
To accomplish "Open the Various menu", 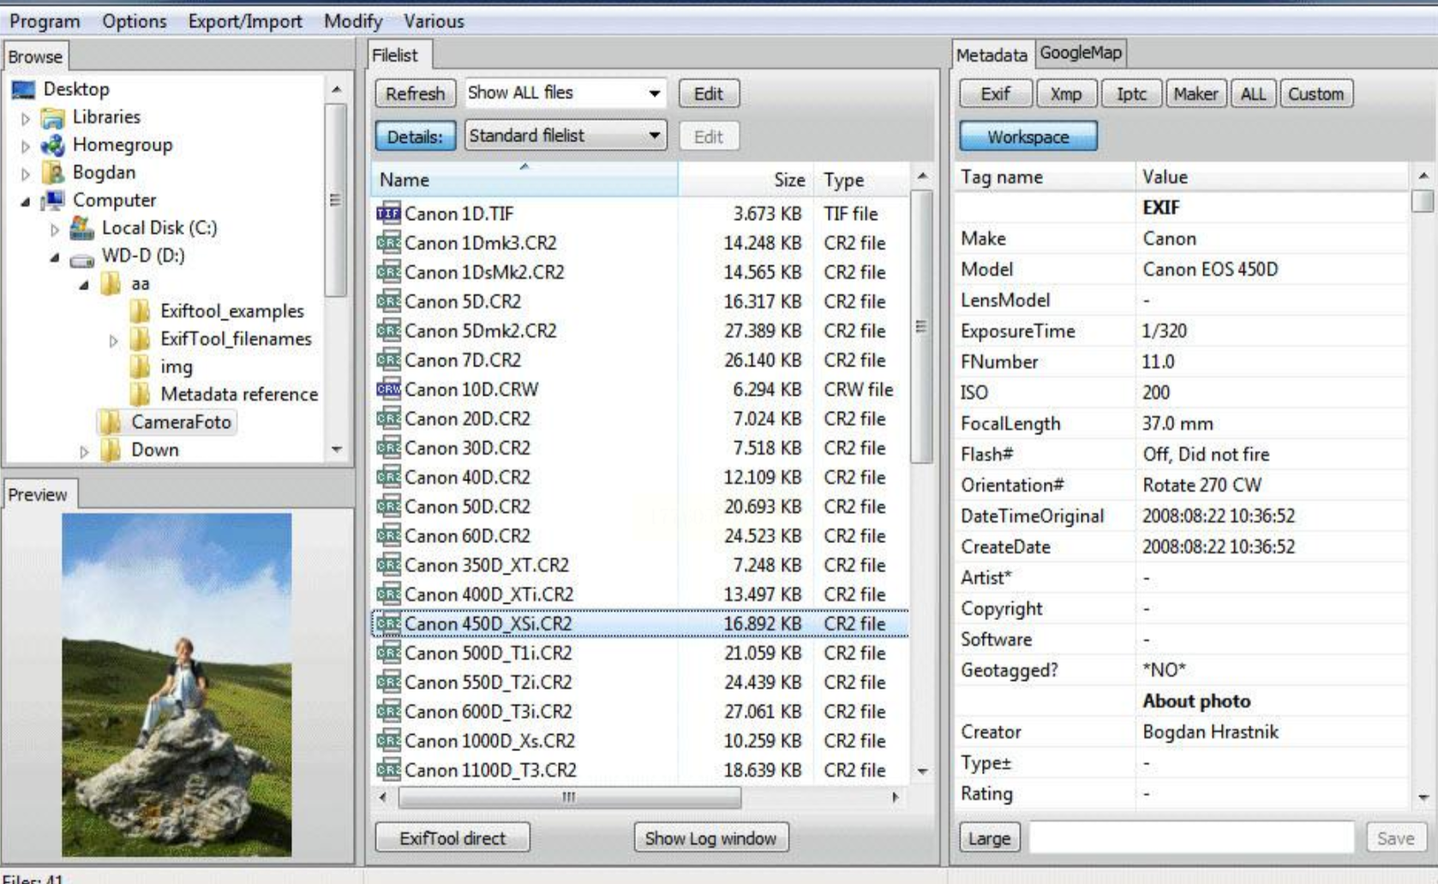I will click(x=434, y=21).
